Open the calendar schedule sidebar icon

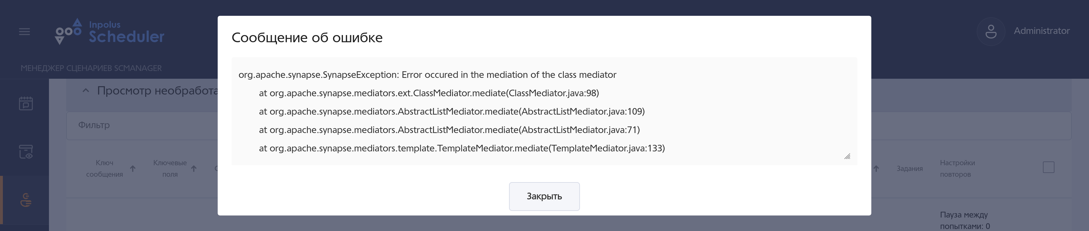[26, 103]
